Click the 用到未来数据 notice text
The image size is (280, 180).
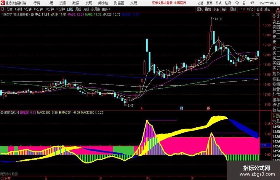(9, 174)
